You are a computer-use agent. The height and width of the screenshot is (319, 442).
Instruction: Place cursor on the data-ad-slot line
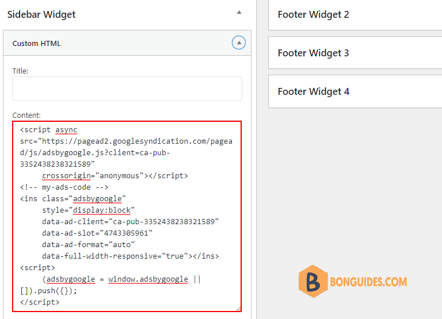[97, 233]
